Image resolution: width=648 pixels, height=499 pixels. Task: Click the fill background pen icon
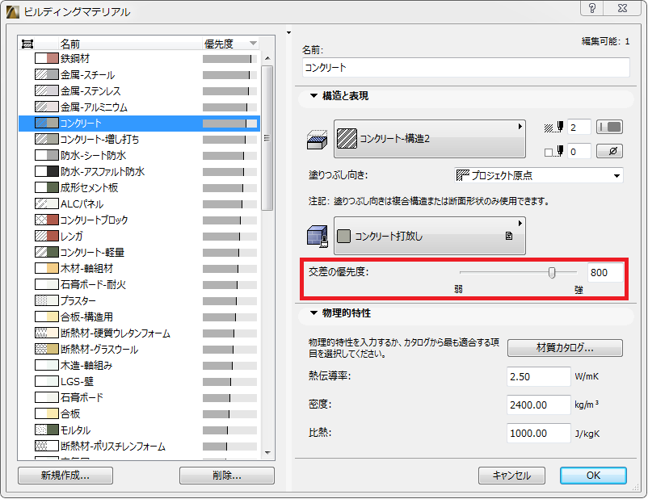pyautogui.click(x=553, y=151)
